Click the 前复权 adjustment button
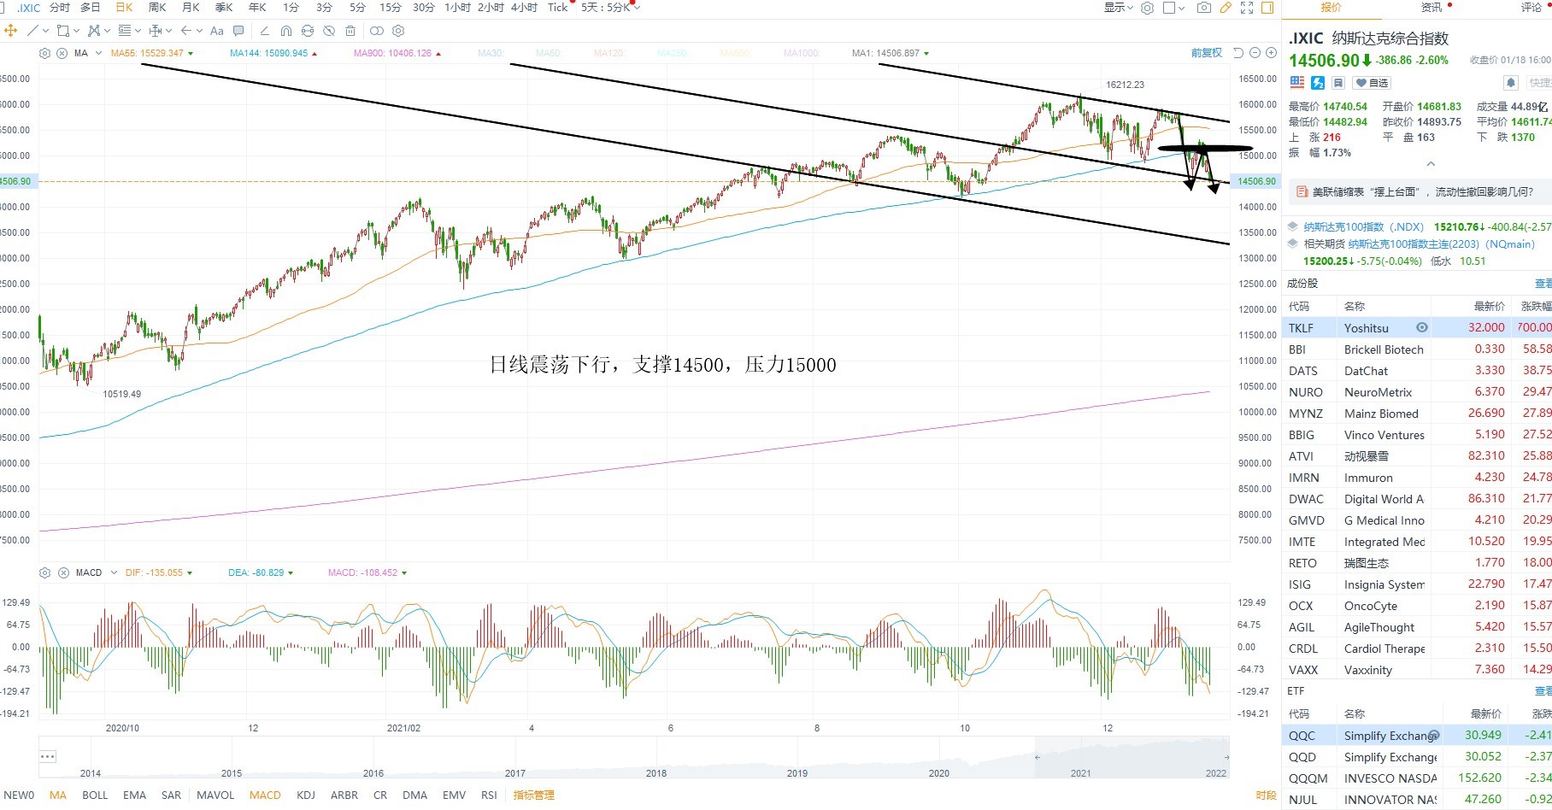Image resolution: width=1552 pixels, height=810 pixels. click(x=1207, y=53)
